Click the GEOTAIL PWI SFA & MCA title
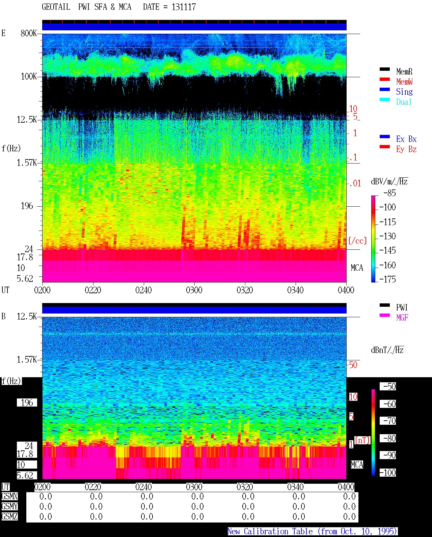 point(86,7)
